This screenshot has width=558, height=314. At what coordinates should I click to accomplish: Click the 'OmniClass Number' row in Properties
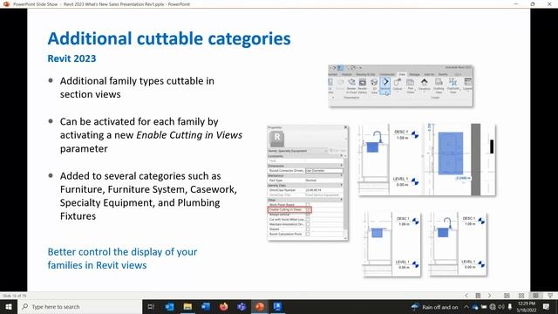(305, 190)
